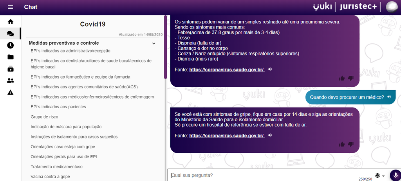The height and width of the screenshot is (181, 401).
Task: Select Tratamento medicamentoso topic
Action: pyautogui.click(x=56, y=167)
